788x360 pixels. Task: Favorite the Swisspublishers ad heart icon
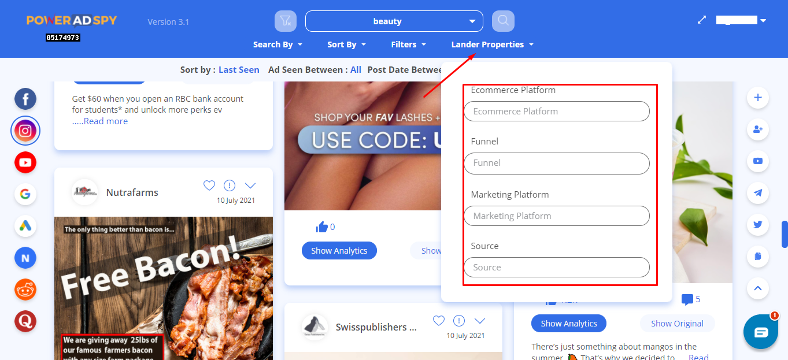coord(439,321)
